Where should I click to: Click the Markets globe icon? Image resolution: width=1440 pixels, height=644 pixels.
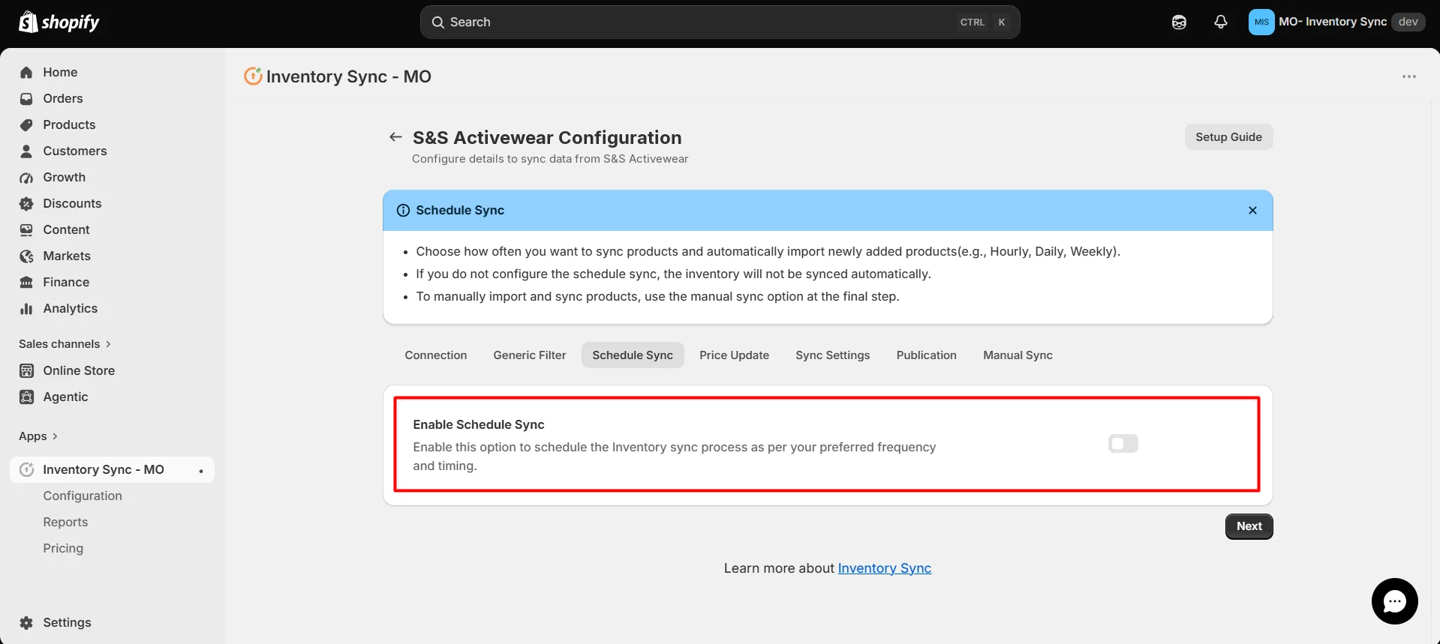[x=26, y=256]
